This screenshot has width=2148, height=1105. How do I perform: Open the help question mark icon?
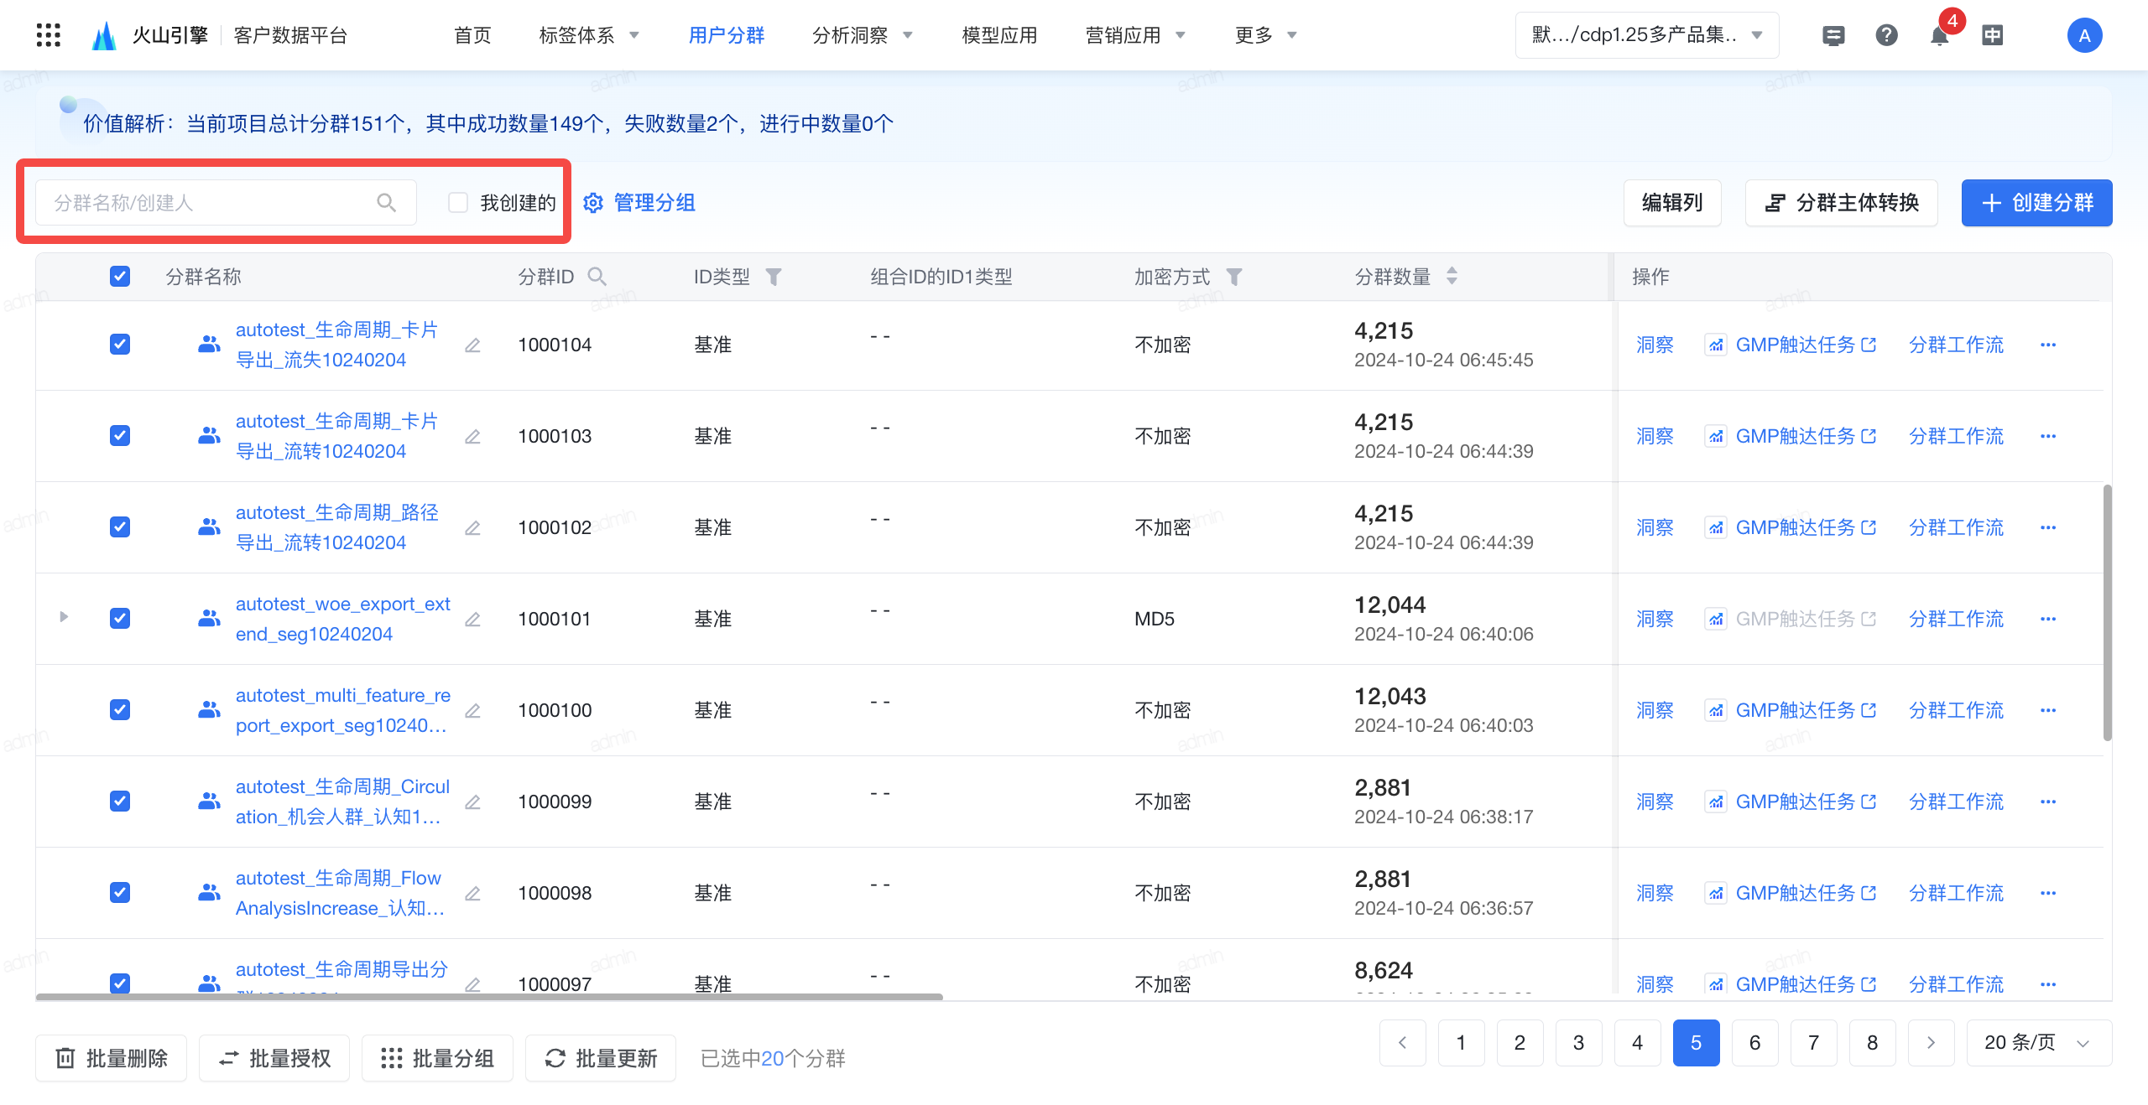pyautogui.click(x=1886, y=35)
